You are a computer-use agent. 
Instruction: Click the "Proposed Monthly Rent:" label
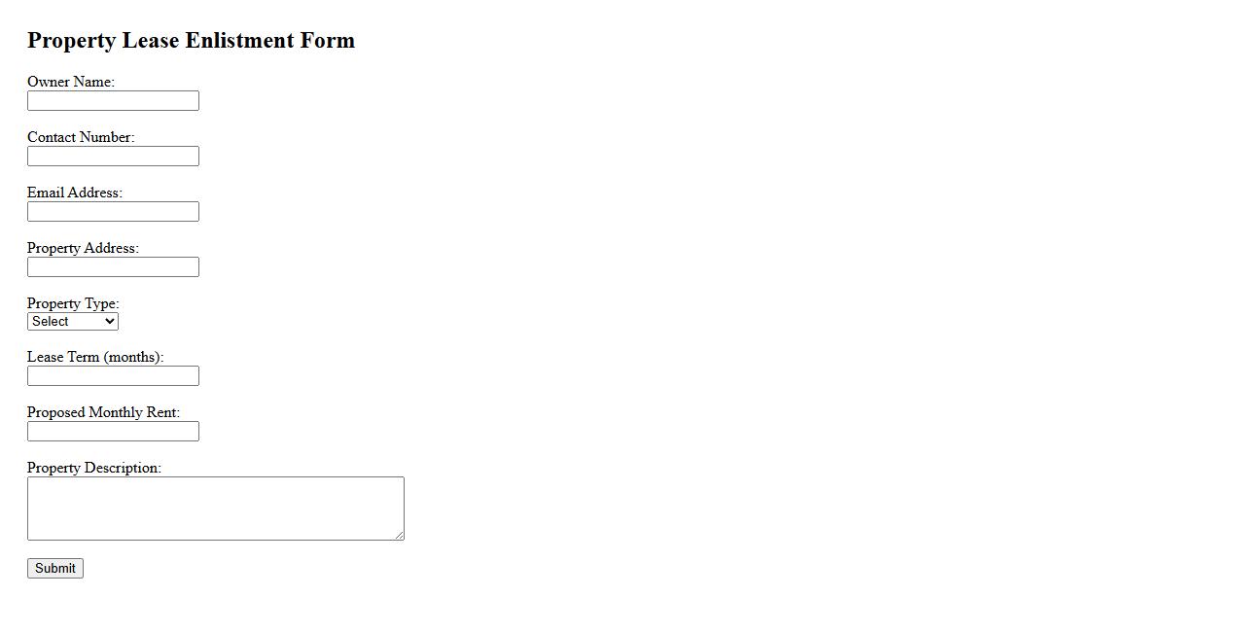pos(103,412)
